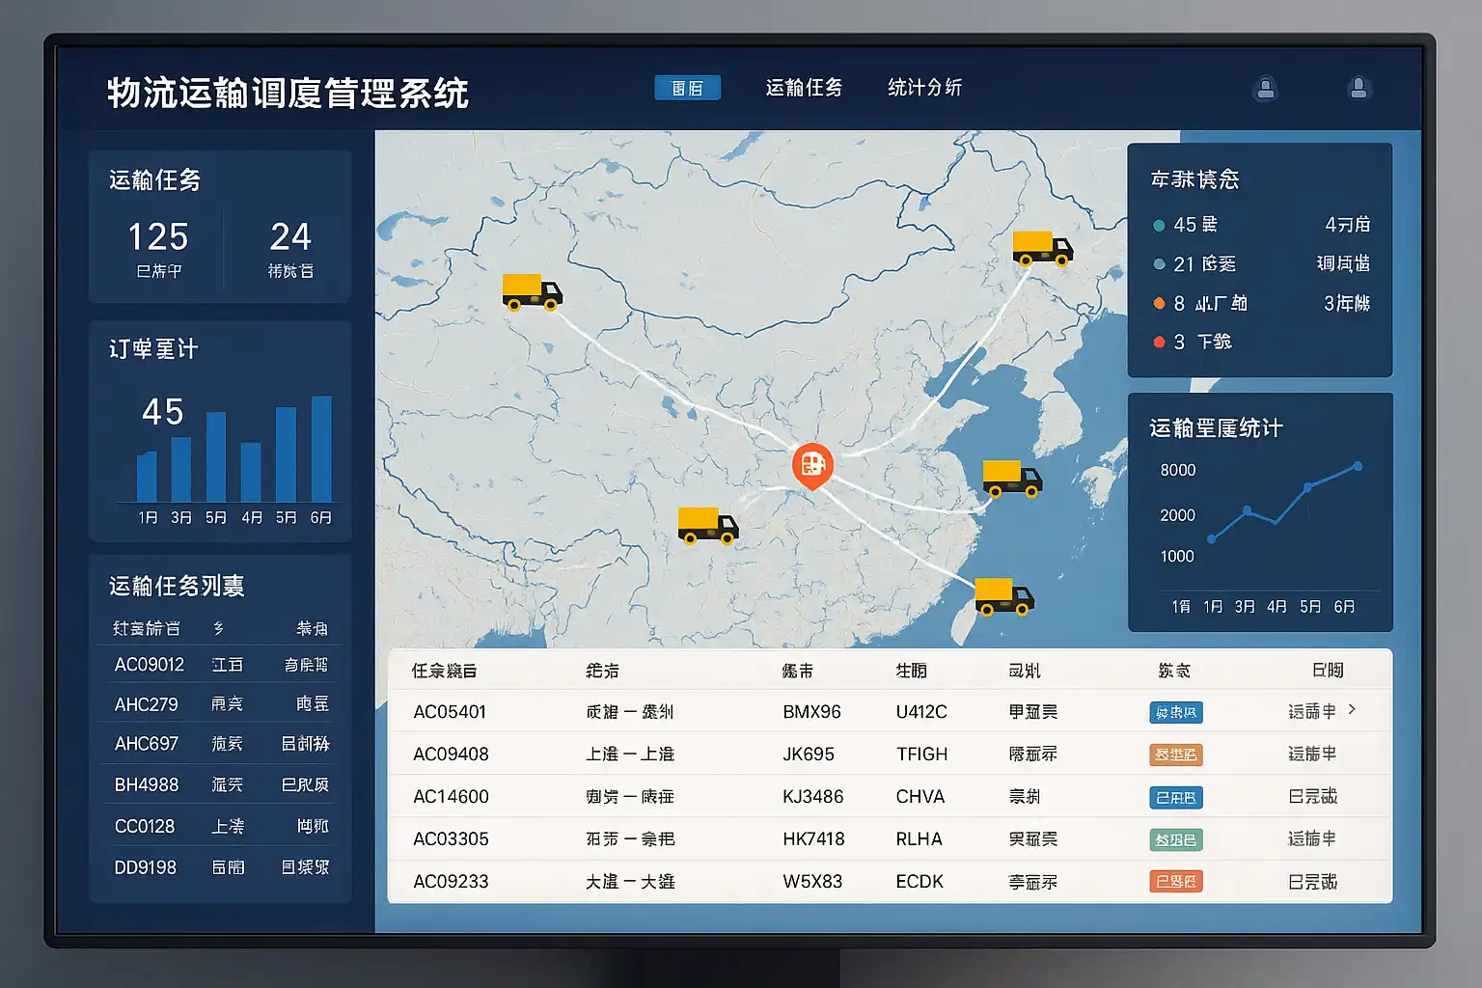Click the truck icon in southwest-central China

(706, 525)
